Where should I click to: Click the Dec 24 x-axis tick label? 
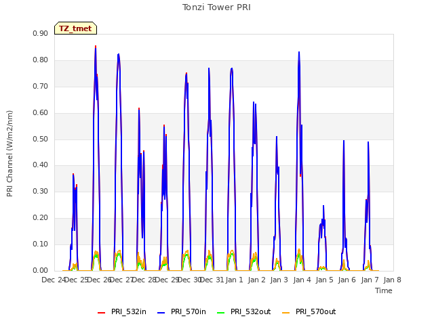click(x=54, y=280)
